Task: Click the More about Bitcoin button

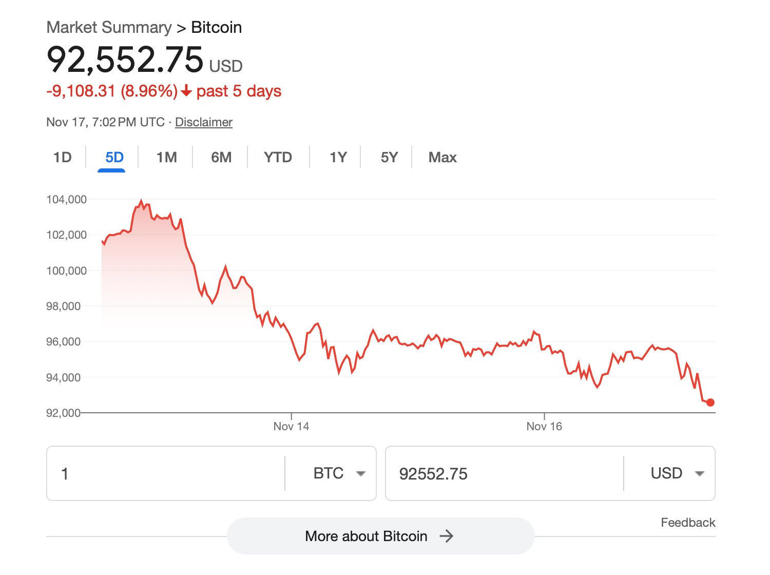Action: (x=366, y=536)
